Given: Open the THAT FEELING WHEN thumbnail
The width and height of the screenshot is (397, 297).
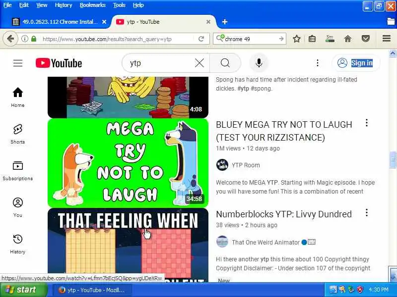Looking at the screenshot, I should 128,245.
